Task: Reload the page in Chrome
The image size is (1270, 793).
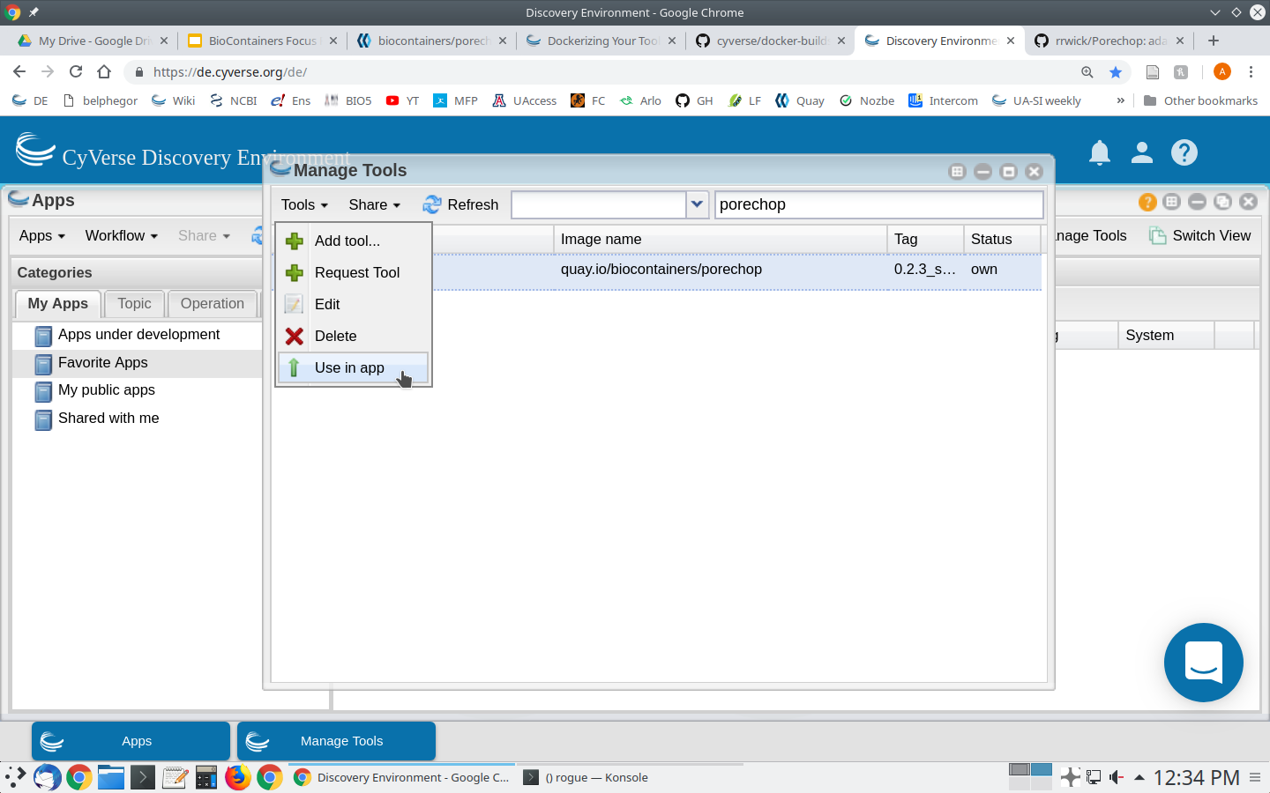Action: tap(76, 72)
